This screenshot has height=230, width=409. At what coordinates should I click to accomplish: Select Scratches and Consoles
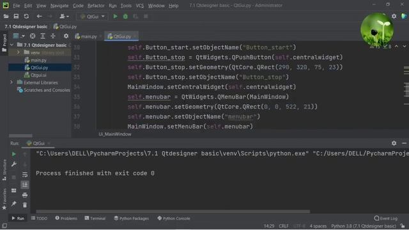tap(43, 90)
